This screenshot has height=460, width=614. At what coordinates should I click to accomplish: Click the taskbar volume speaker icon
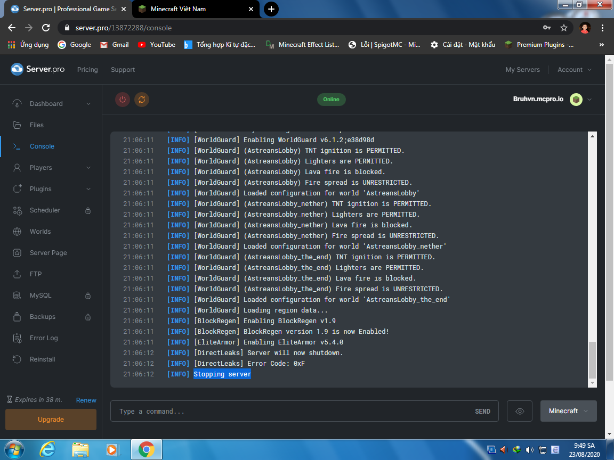click(529, 450)
